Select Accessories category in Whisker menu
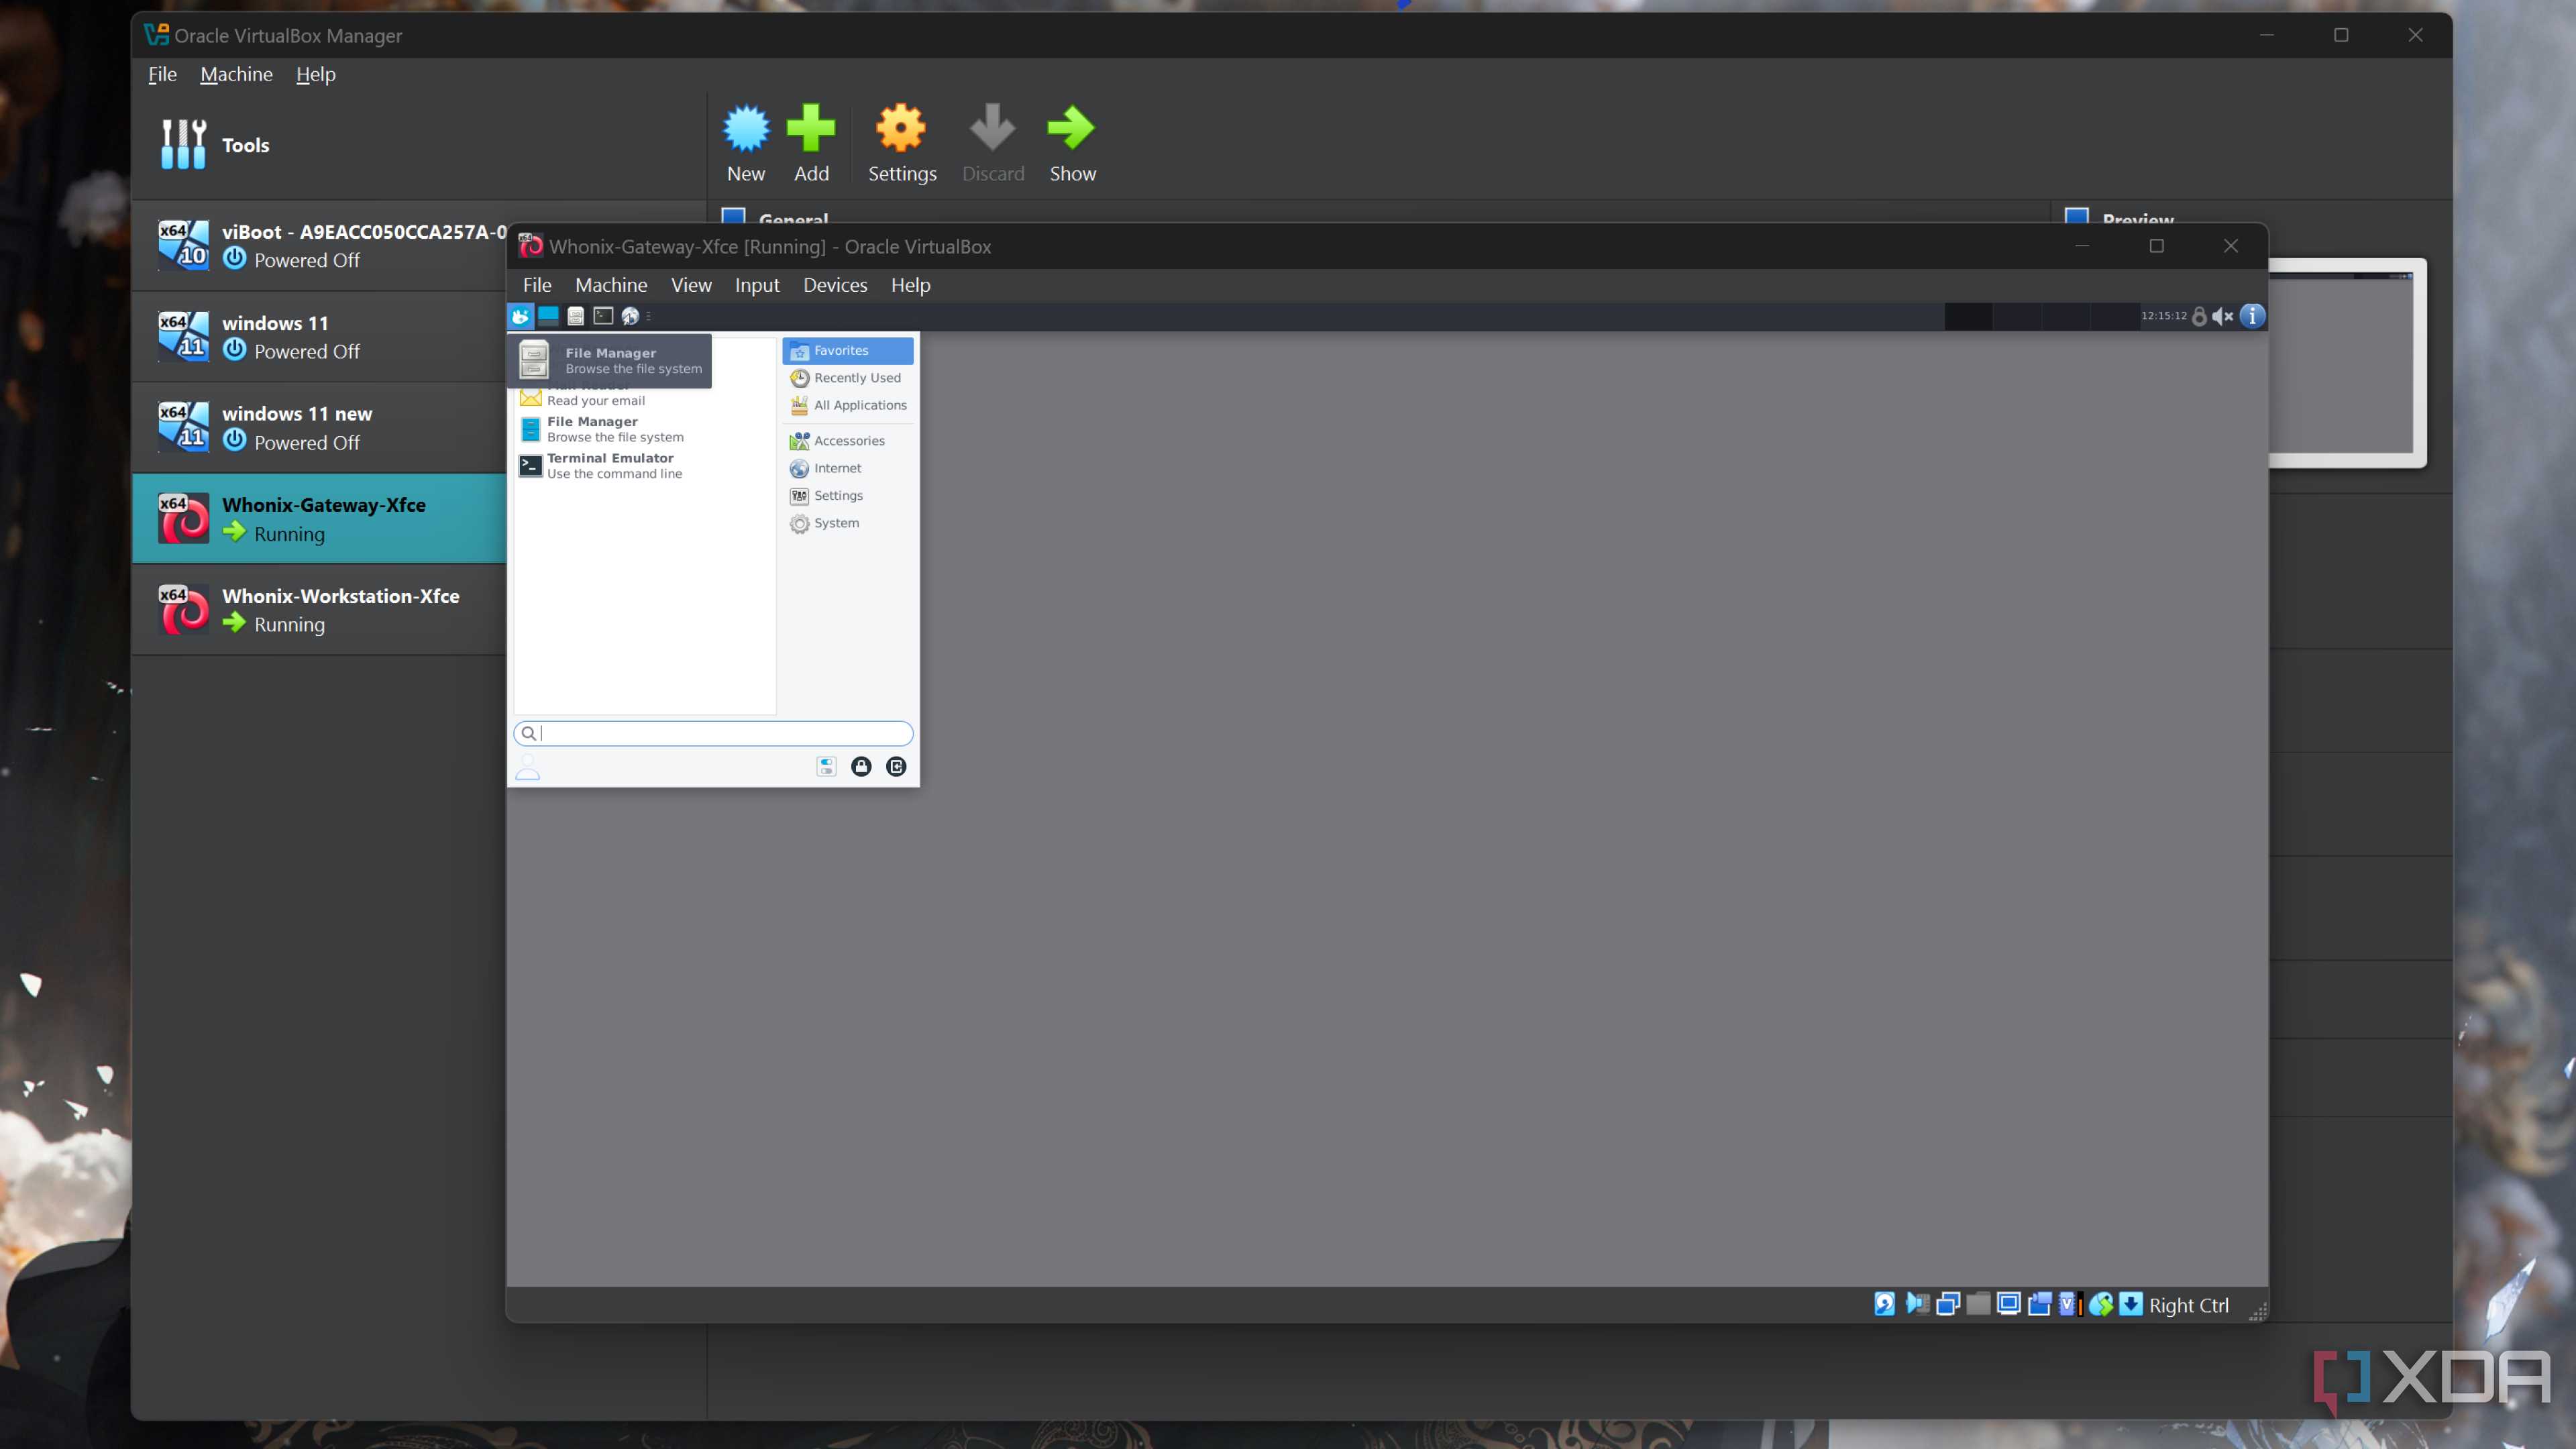This screenshot has height=1449, width=2576. pyautogui.click(x=847, y=441)
